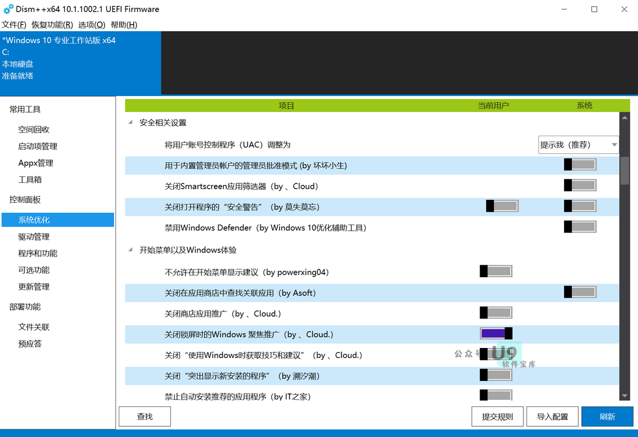The image size is (638, 437).
Task: Select row 关闭“使用Windows时获取技巧和建议”
Action: (372, 355)
